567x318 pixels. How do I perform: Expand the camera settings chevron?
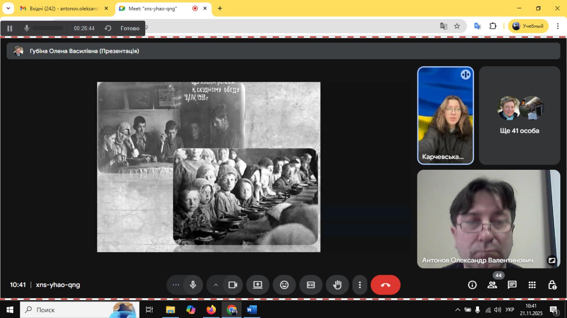(216, 285)
